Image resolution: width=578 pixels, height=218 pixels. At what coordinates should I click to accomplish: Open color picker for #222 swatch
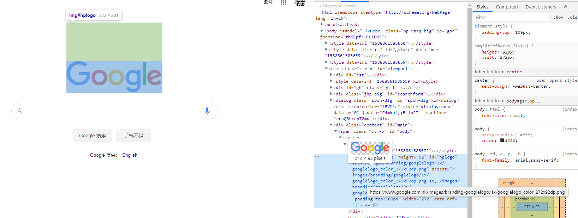[502, 141]
